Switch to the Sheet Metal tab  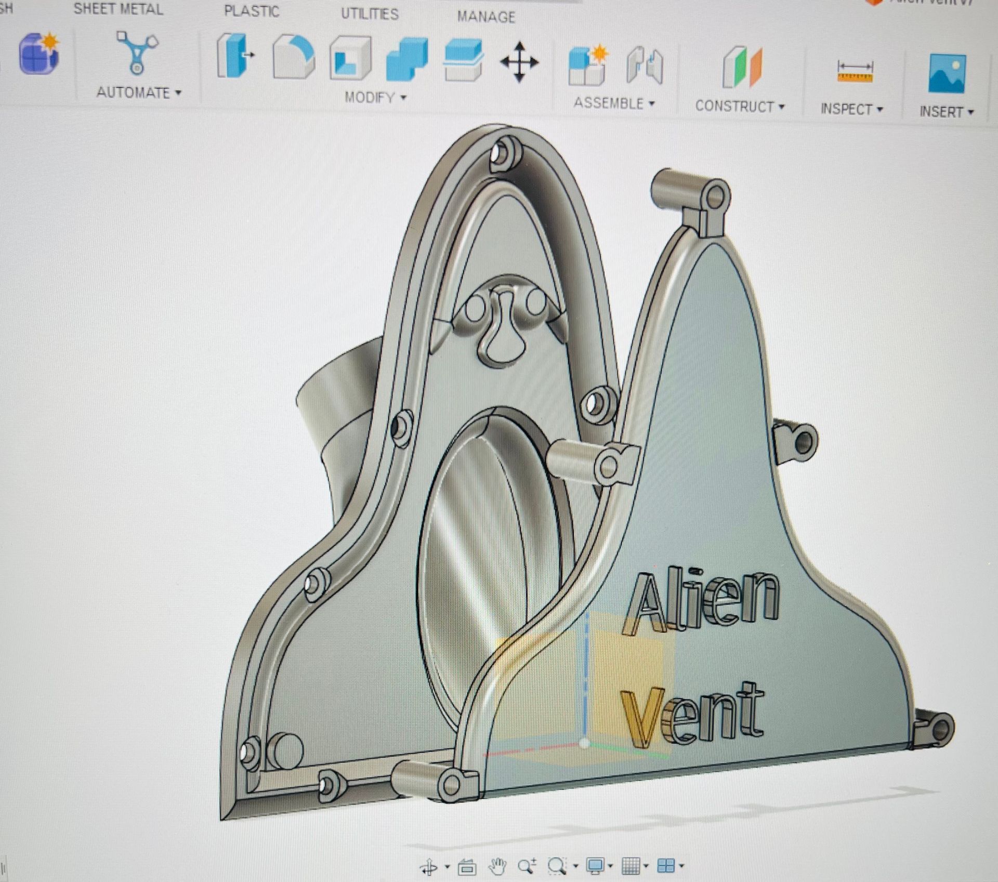118,9
